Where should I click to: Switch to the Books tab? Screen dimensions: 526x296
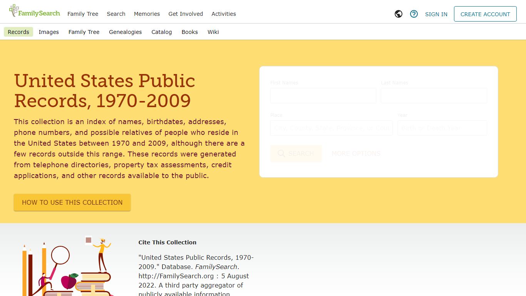[x=190, y=32]
